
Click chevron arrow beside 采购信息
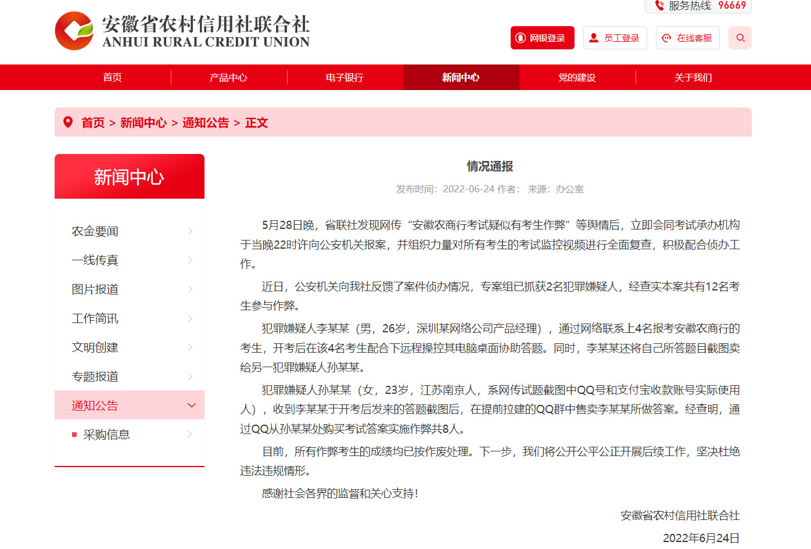(x=190, y=434)
